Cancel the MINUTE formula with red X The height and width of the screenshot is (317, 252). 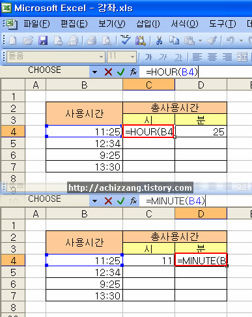pos(108,201)
